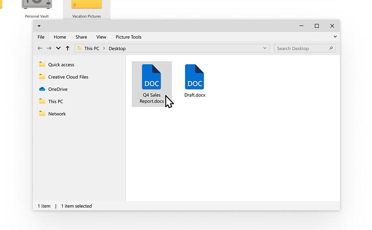Viewport: 372px width, 230px height.
Task: Select the Draft.docx file
Action: point(195,77)
